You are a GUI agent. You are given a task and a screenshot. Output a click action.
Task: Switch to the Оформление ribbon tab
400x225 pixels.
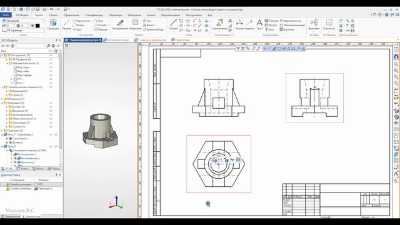(71, 15)
